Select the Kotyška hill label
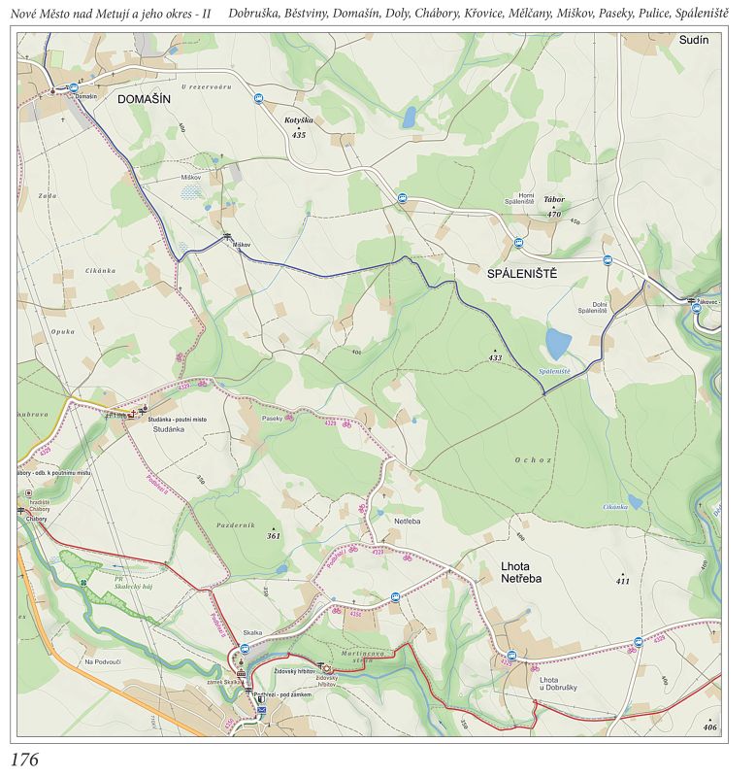The height and width of the screenshot is (777, 756). (x=299, y=119)
